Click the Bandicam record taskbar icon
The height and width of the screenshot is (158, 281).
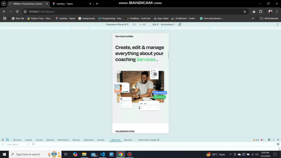130,154
